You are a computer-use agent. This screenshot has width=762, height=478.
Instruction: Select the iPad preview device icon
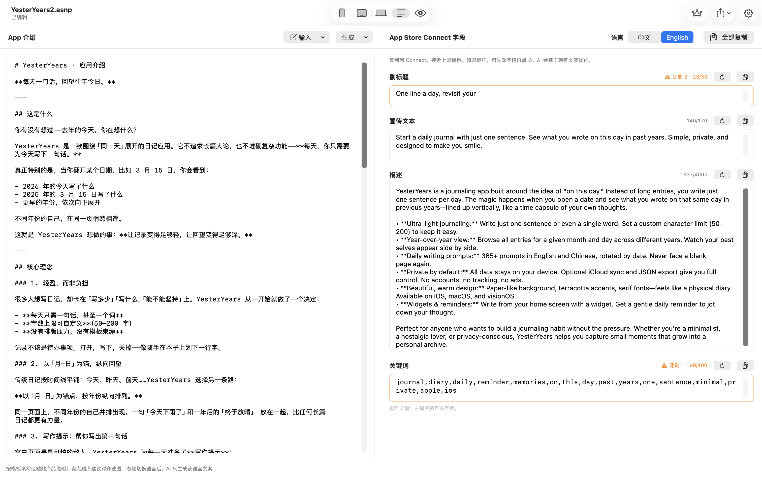(x=362, y=13)
